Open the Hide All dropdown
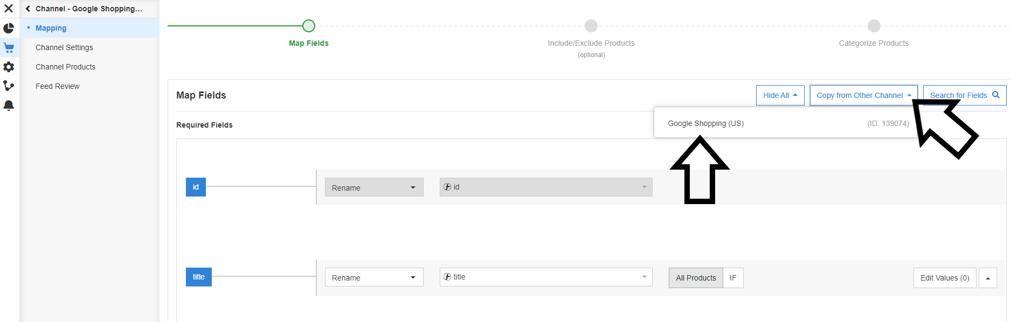Viewport: 1011px width, 322px height. (x=780, y=95)
